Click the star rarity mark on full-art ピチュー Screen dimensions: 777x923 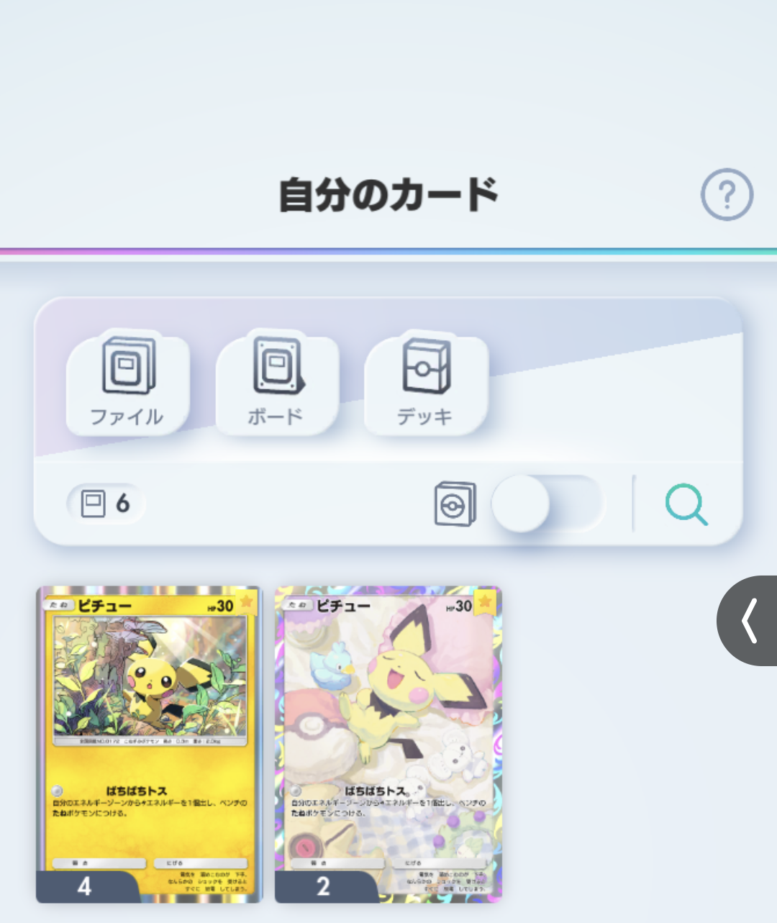[485, 601]
